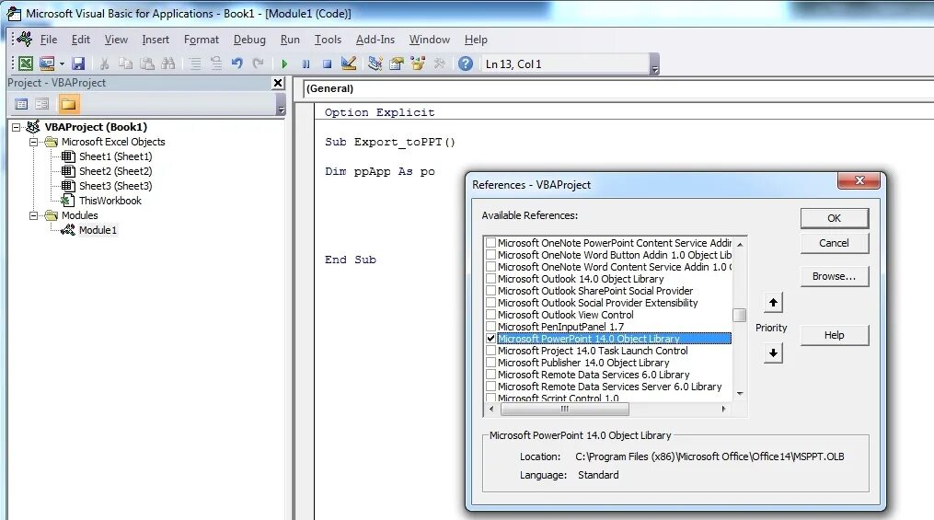
Task: Open the toolbar options arrow after Ln 13, Col 1
Action: [x=654, y=64]
